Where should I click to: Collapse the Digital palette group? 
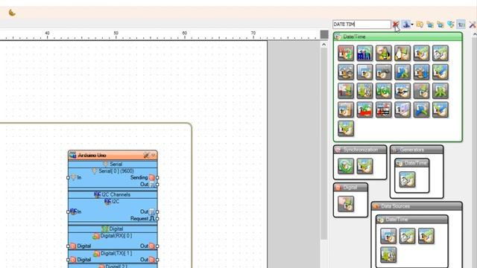coord(350,188)
